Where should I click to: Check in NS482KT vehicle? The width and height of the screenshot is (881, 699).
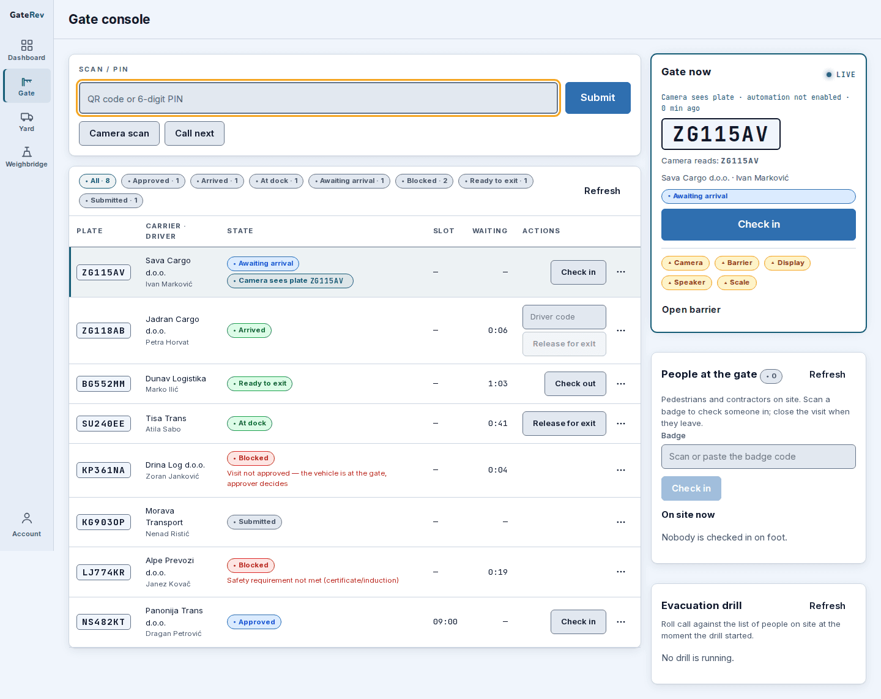[578, 622]
